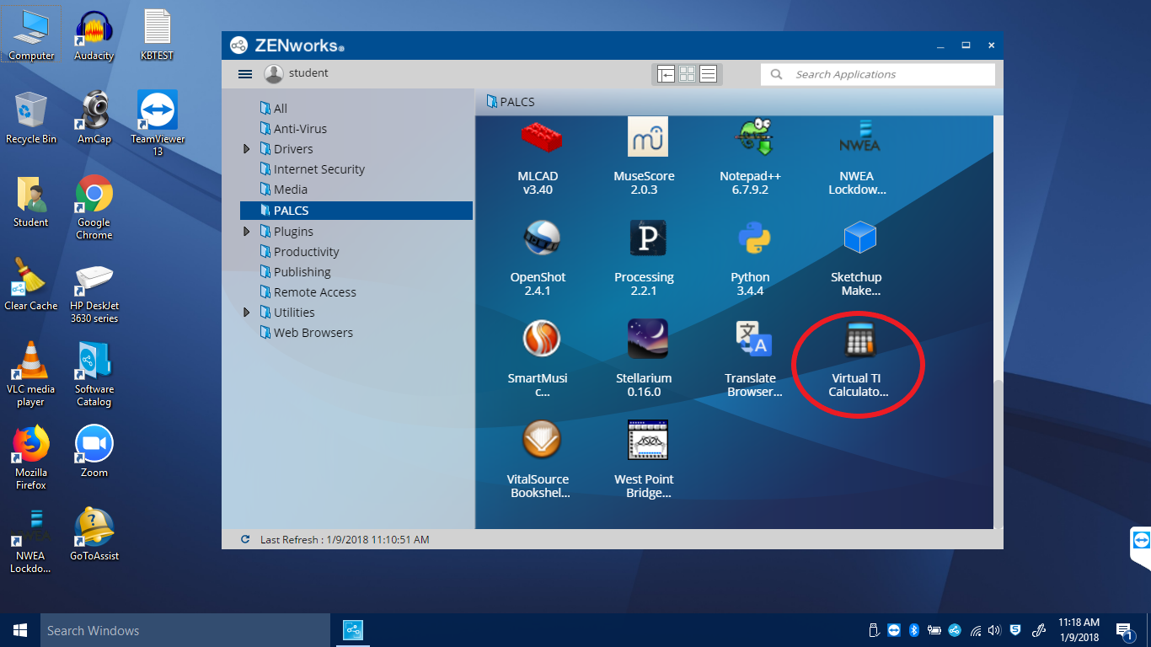Open OpenShot 2.4.1 video editor
The height and width of the screenshot is (647, 1151).
(x=538, y=258)
